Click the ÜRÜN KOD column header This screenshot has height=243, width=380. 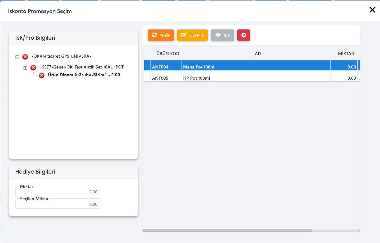pos(168,54)
